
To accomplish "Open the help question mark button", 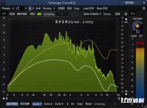I will pos(3,3).
